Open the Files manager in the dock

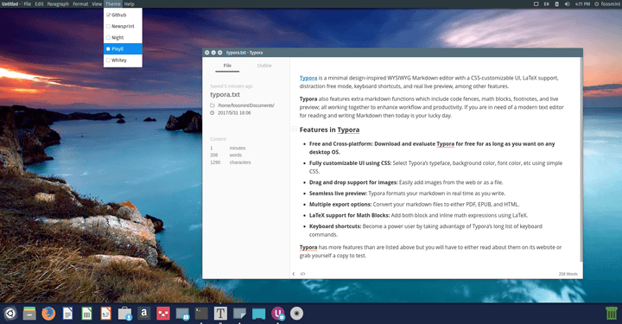29,314
